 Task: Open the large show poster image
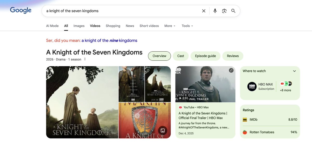coord(82,102)
